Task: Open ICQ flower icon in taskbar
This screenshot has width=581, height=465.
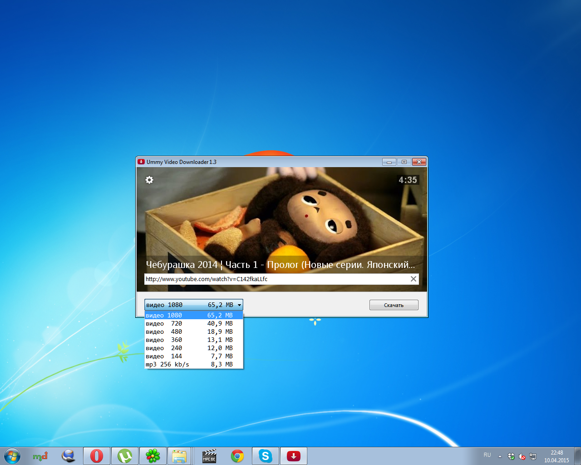Action: pos(153,456)
